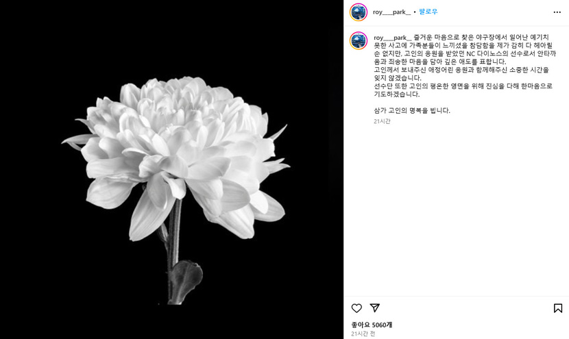
Task: Open roy____park__ username in caption
Action: click(393, 38)
